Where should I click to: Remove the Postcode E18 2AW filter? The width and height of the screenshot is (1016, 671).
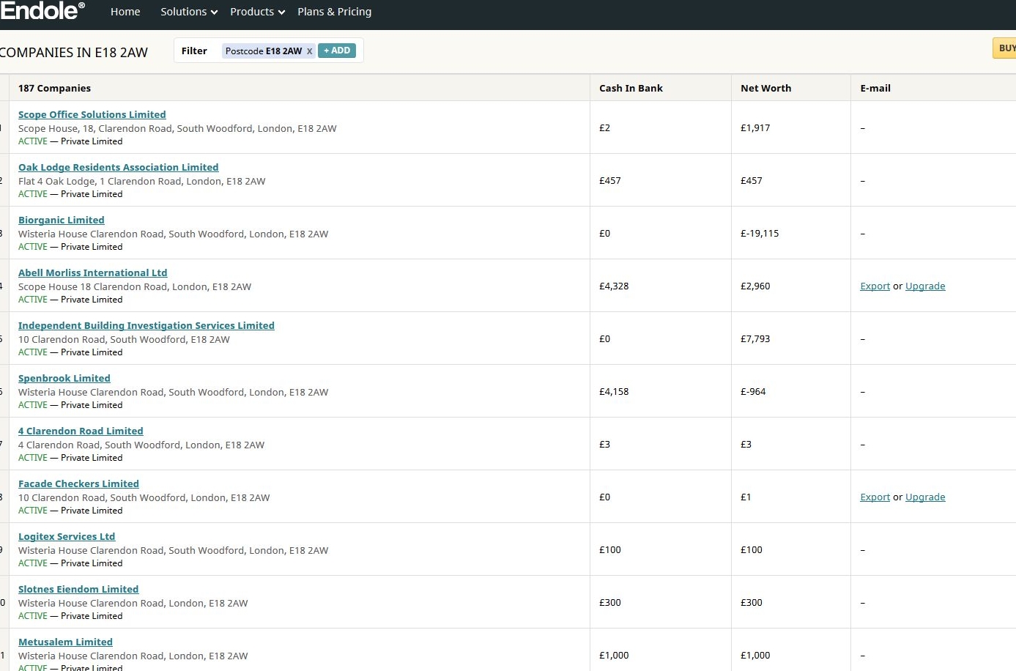pos(309,51)
